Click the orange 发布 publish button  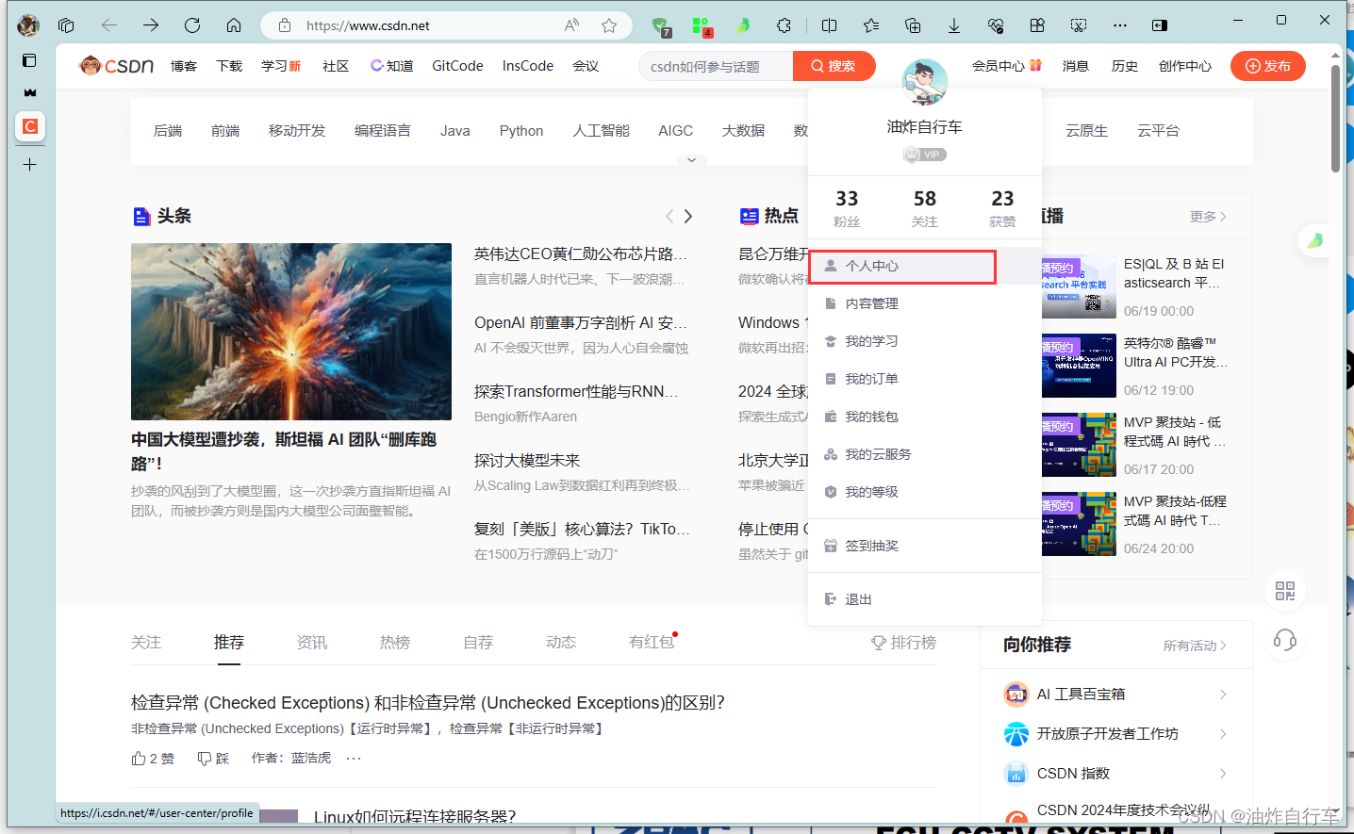click(1267, 66)
